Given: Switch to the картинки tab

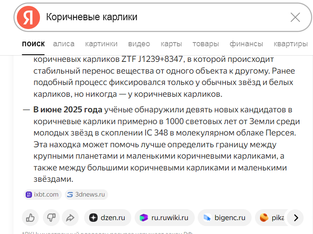Looking at the screenshot, I should click(101, 44).
